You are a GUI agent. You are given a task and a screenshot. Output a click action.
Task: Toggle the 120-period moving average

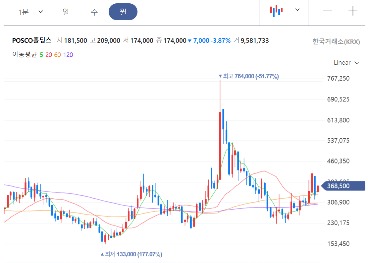68,55
